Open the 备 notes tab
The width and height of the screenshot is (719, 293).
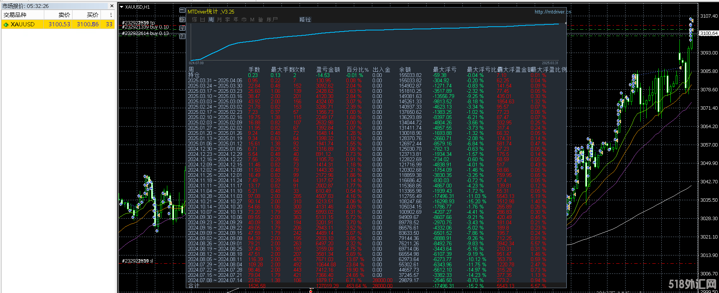(260, 20)
